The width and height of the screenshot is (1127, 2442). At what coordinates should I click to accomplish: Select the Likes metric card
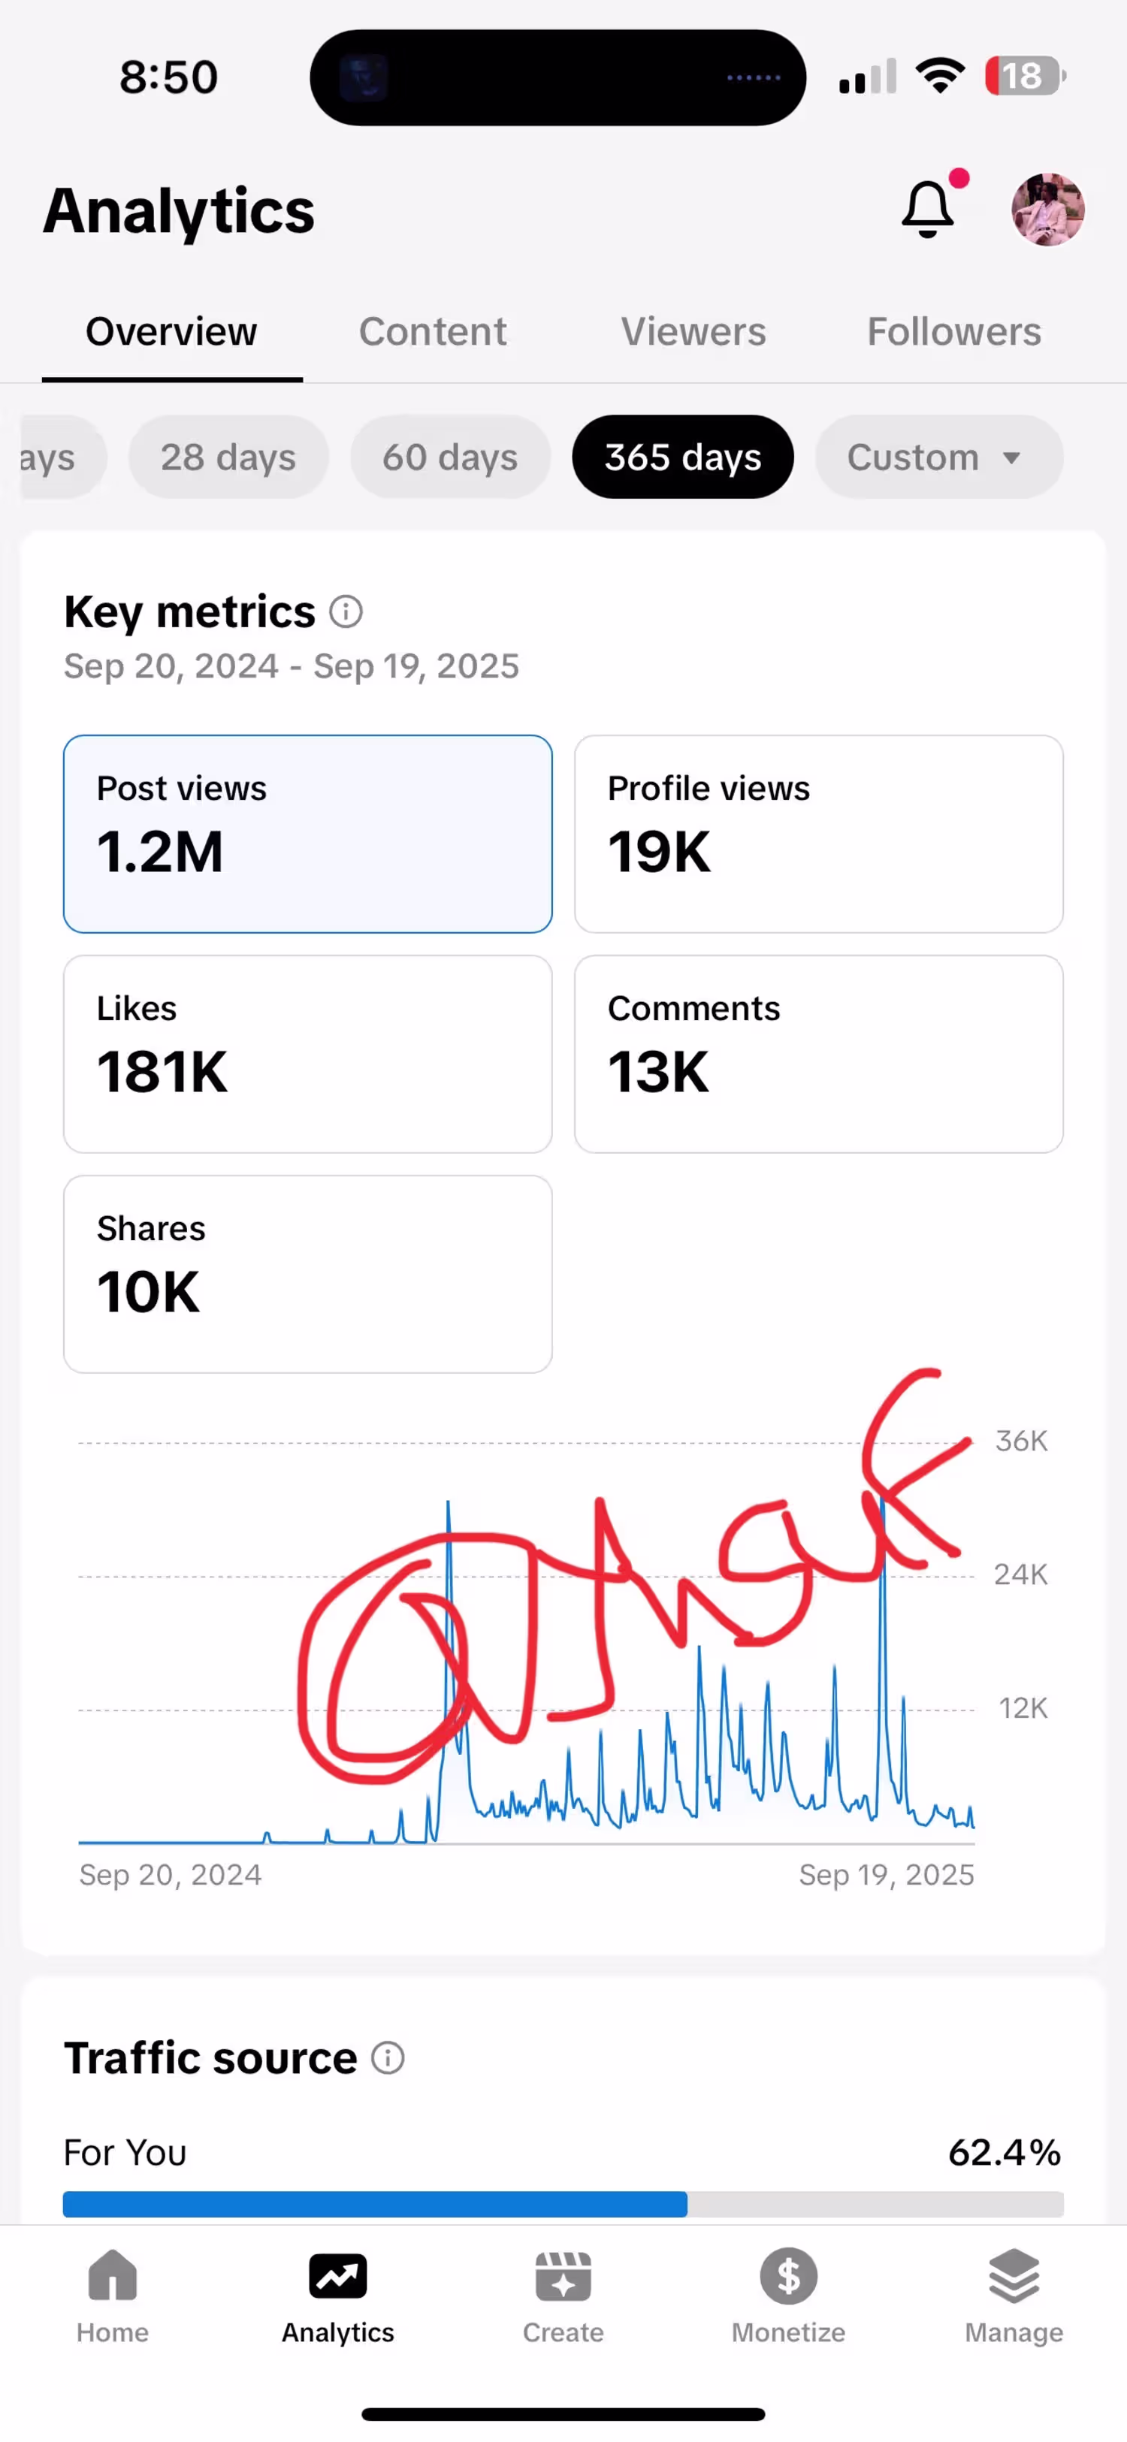[x=308, y=1054]
